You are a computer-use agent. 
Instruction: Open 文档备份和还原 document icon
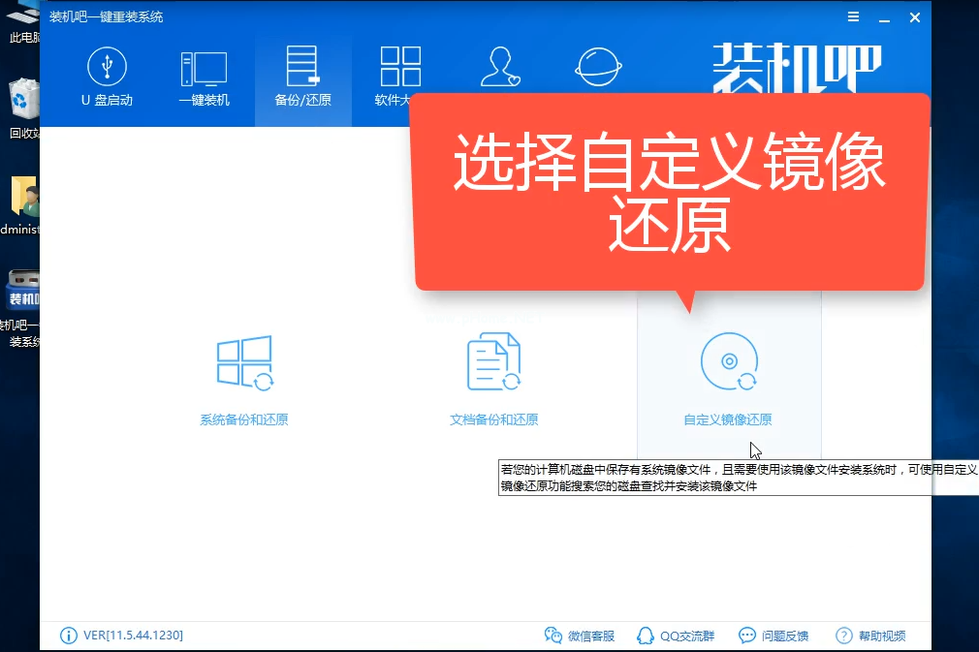pos(493,363)
